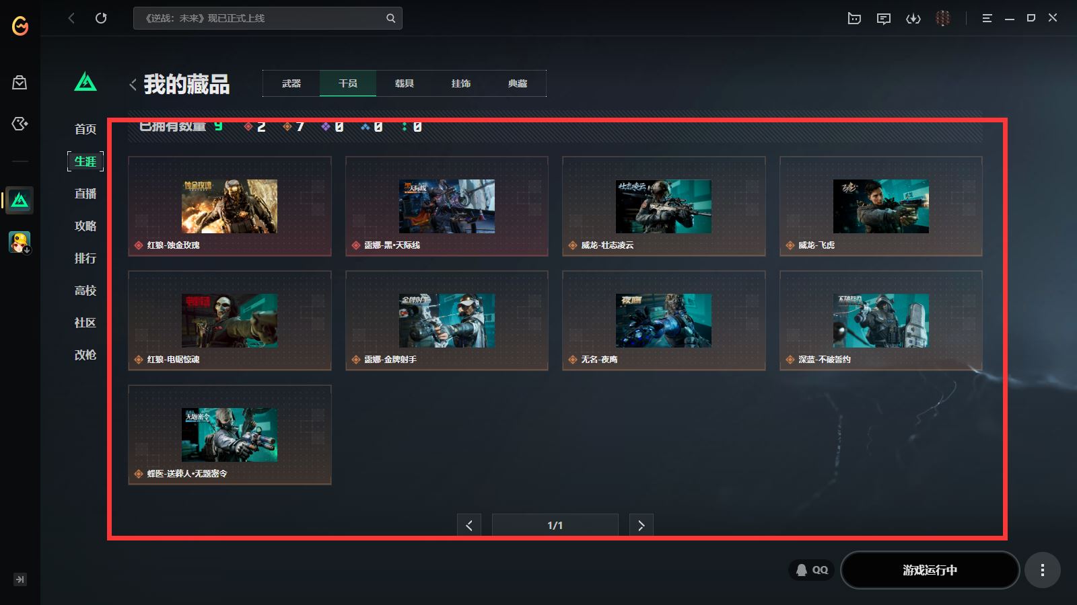Viewport: 1077px width, 605px height.
Task: Open the folder icon in top bar
Action: click(x=854, y=18)
